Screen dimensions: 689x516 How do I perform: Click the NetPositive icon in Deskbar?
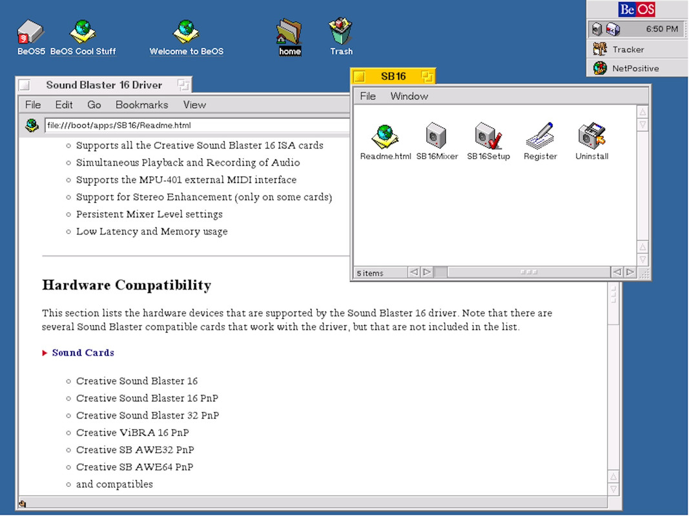[600, 68]
